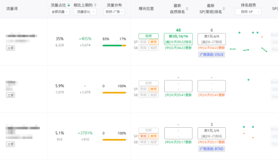Click SB 视频 tag in 5.9% row
This screenshot has width=278, height=160.
153,95
